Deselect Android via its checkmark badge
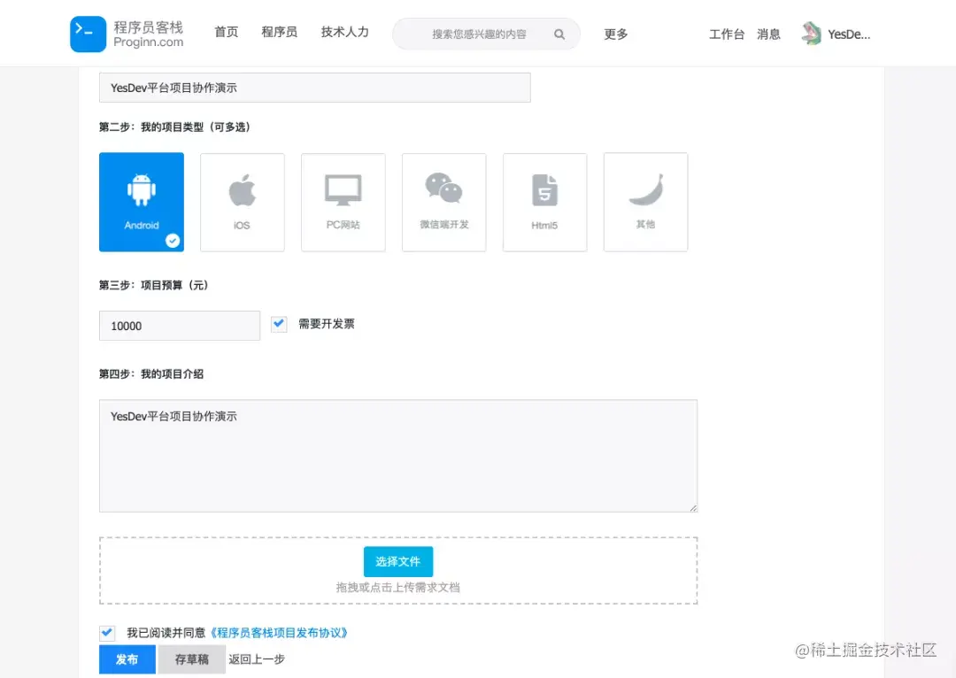 (172, 240)
